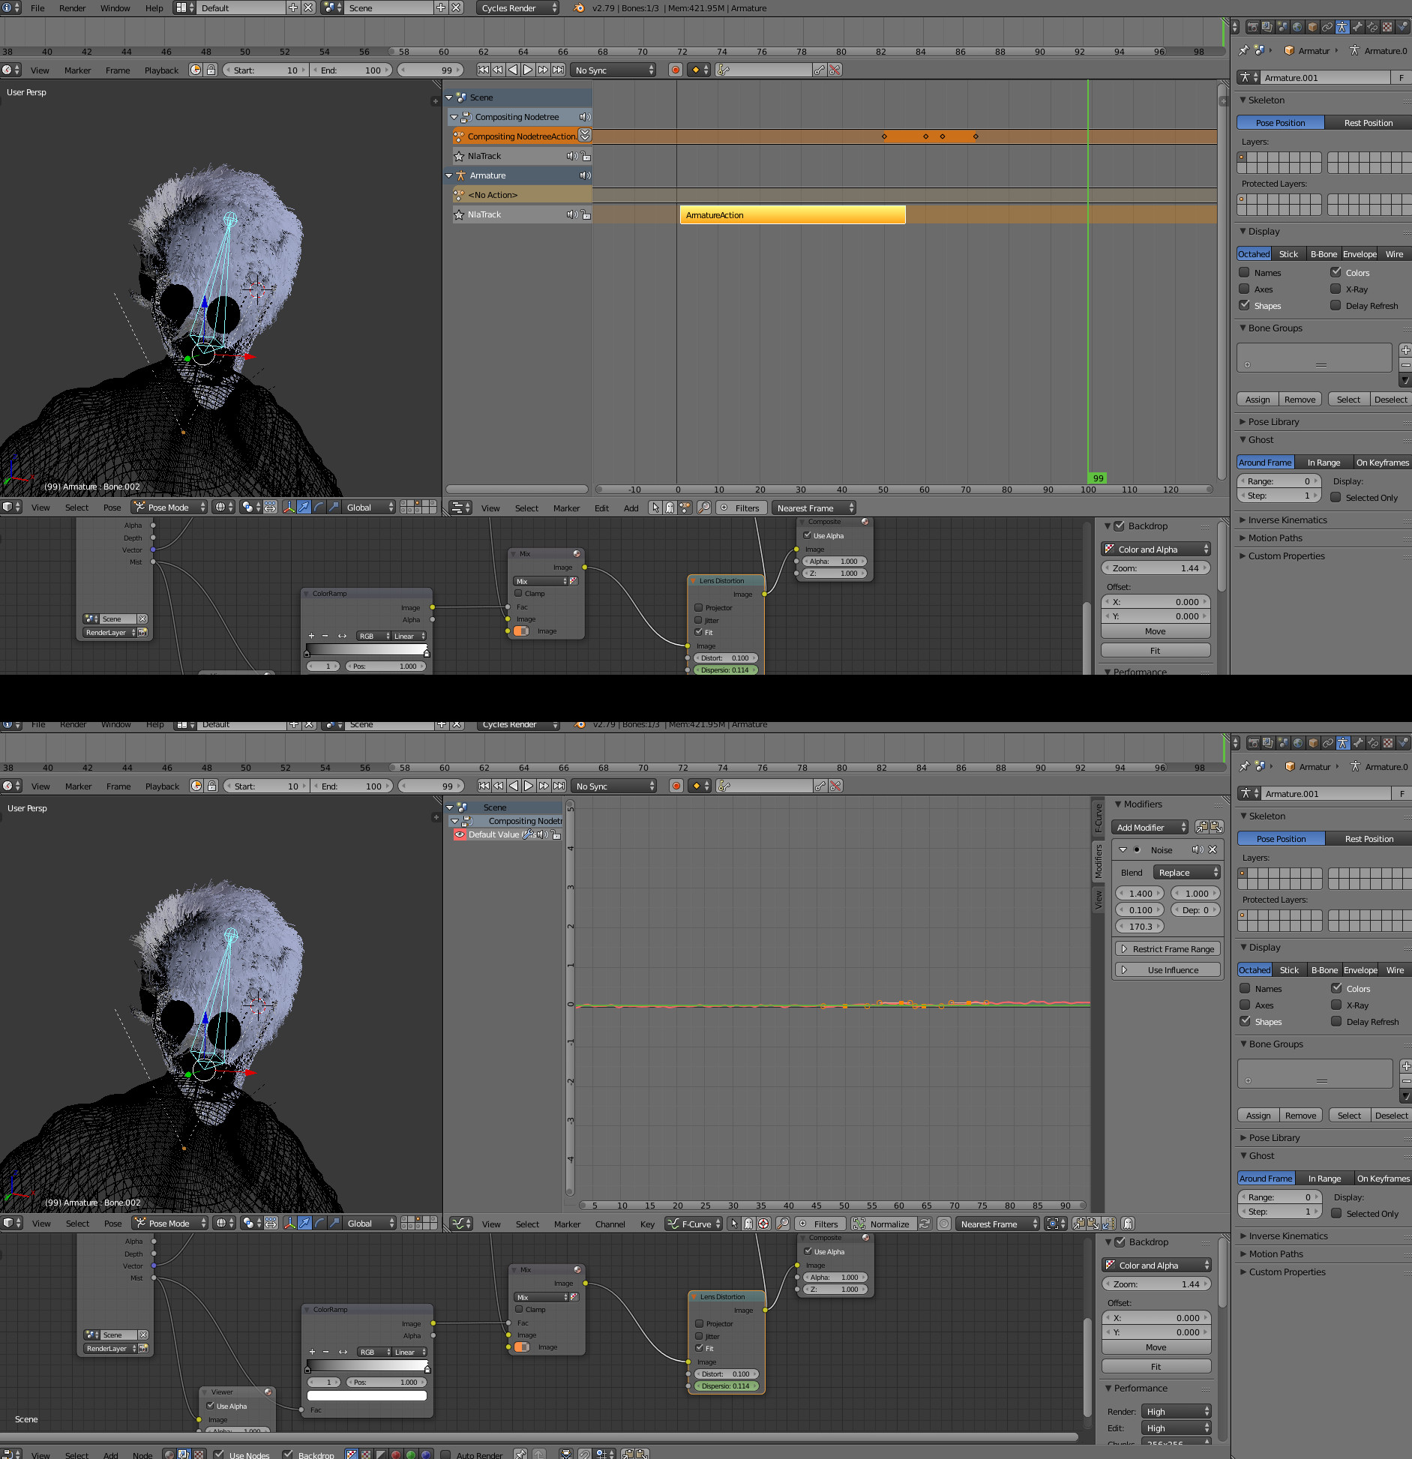Open the Key menu in the graph editor

[647, 1224]
